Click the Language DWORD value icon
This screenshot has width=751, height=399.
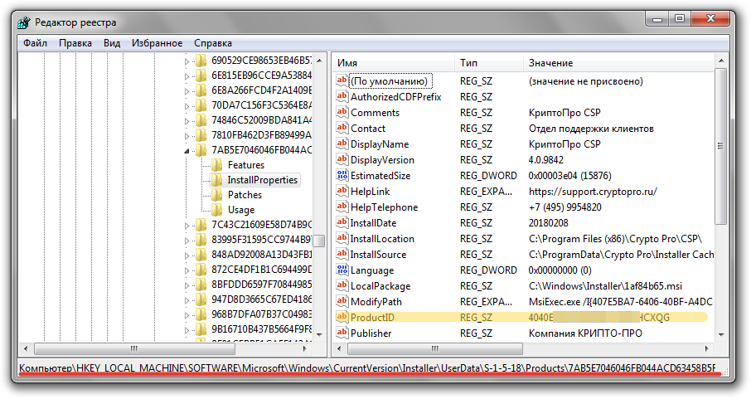click(342, 270)
